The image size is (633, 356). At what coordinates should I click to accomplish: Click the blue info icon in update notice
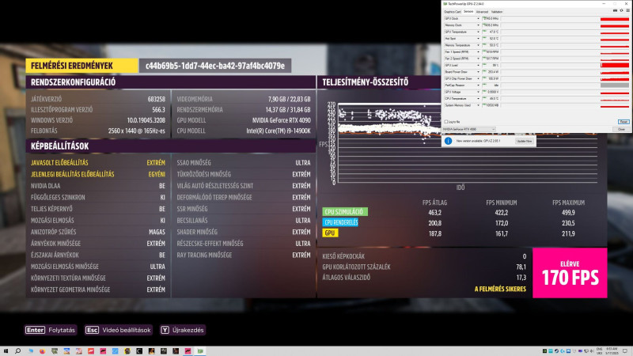pyautogui.click(x=448, y=141)
